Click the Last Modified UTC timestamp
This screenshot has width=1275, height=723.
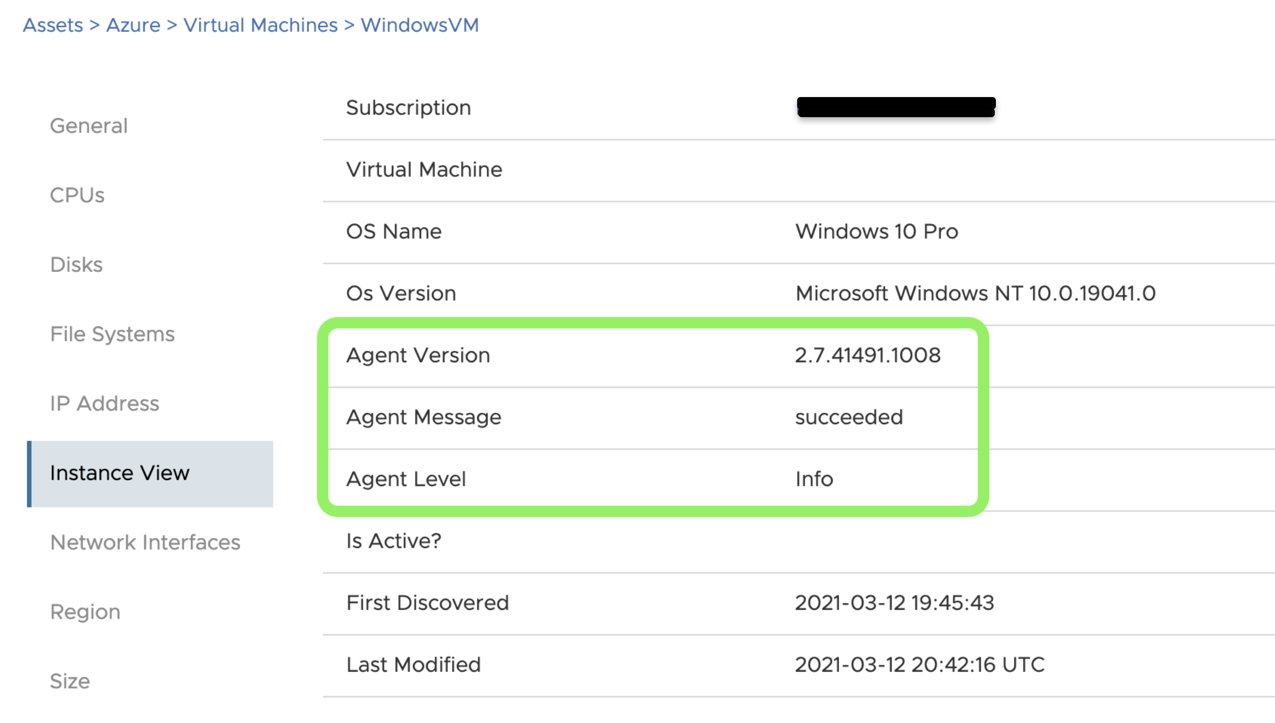coord(919,665)
